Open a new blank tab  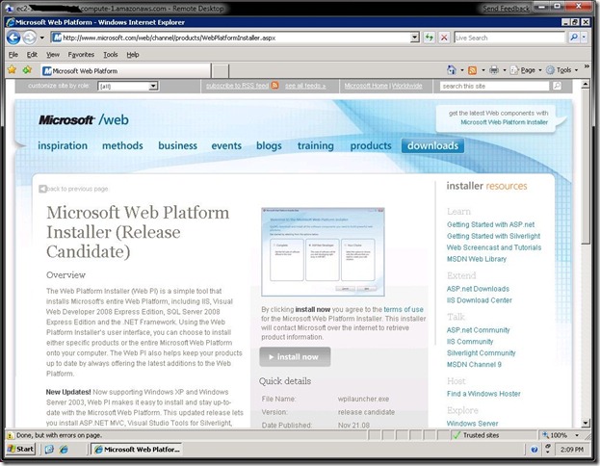point(220,71)
